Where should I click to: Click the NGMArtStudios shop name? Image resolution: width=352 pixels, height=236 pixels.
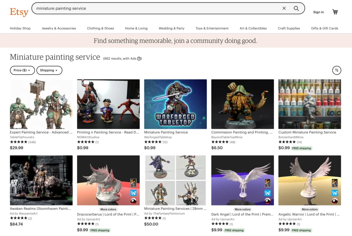pos(88,137)
